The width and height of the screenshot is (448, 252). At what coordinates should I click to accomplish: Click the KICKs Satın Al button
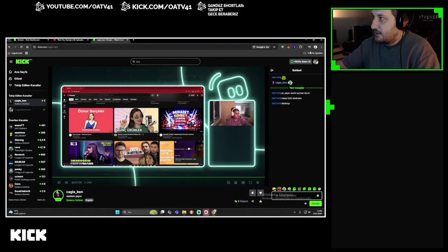tap(300, 62)
